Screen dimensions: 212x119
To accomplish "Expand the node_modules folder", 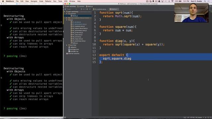I will [67, 18].
